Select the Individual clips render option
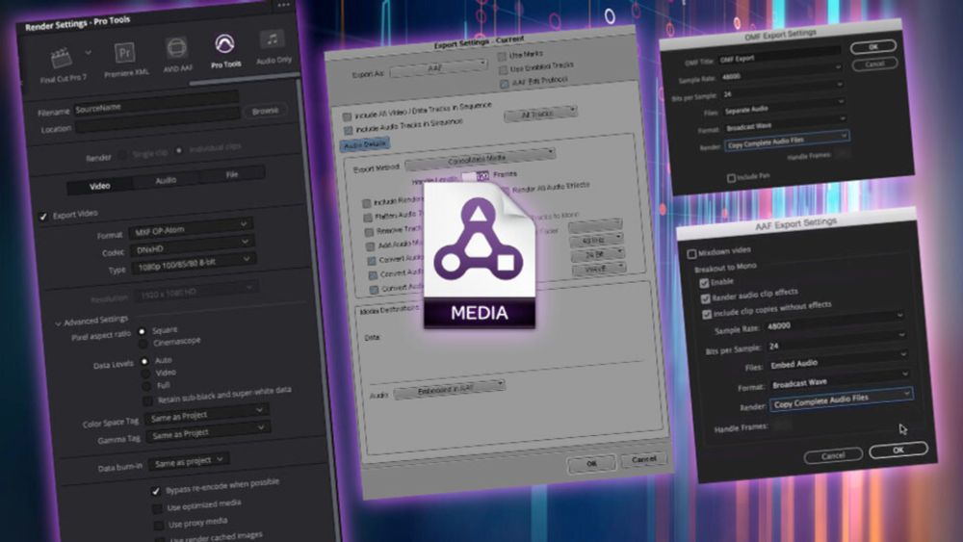 (179, 150)
